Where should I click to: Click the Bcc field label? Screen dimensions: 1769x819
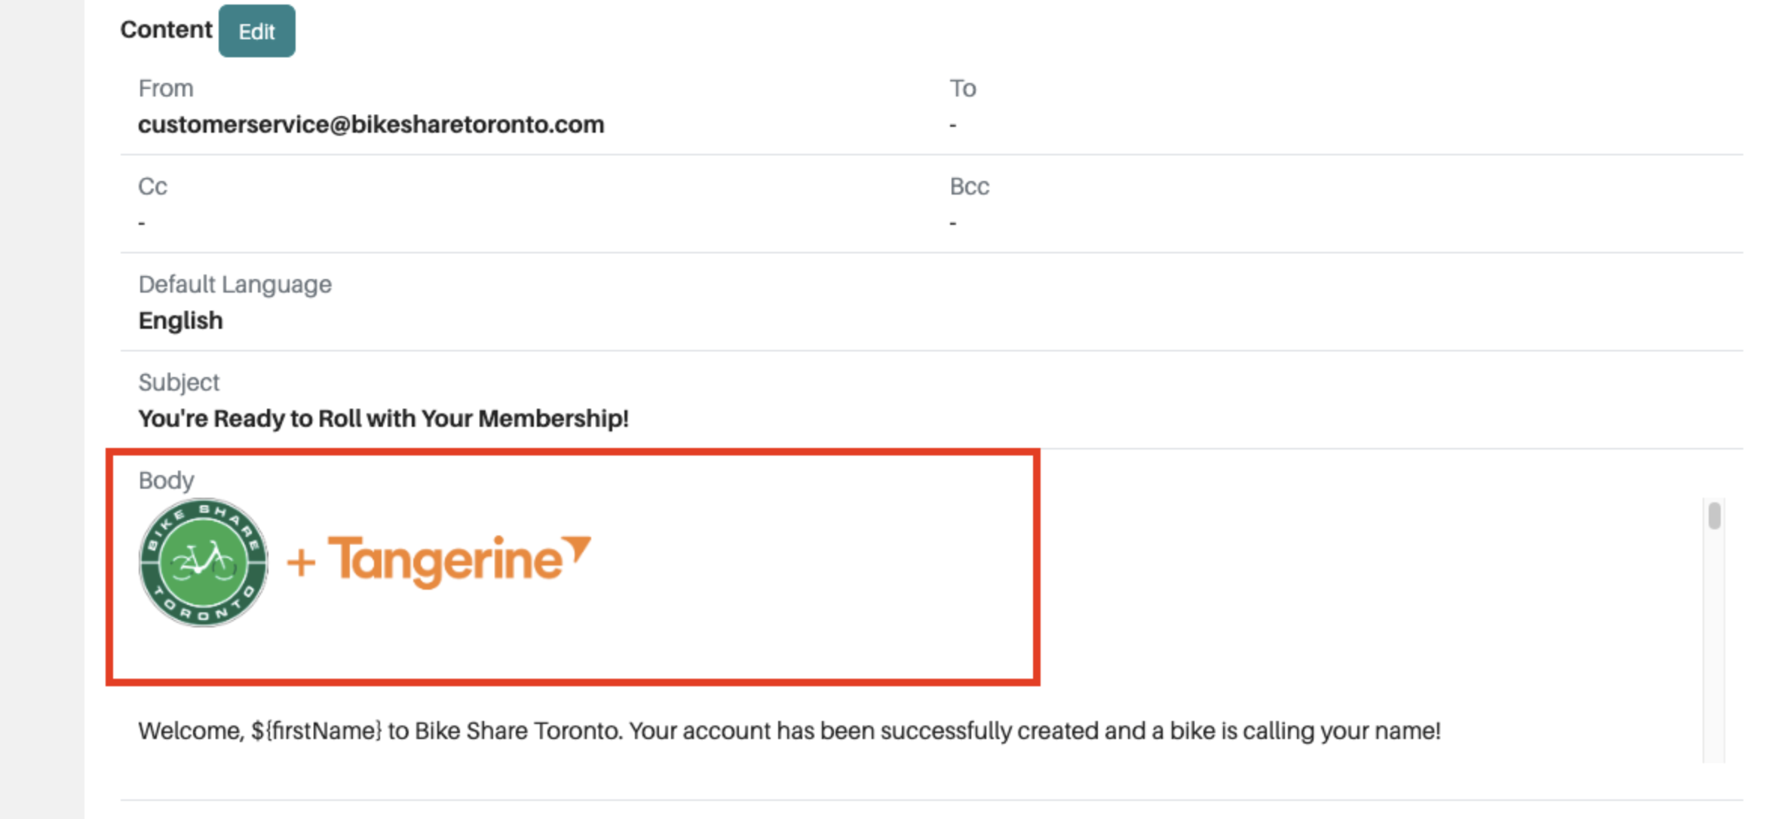coord(969,186)
